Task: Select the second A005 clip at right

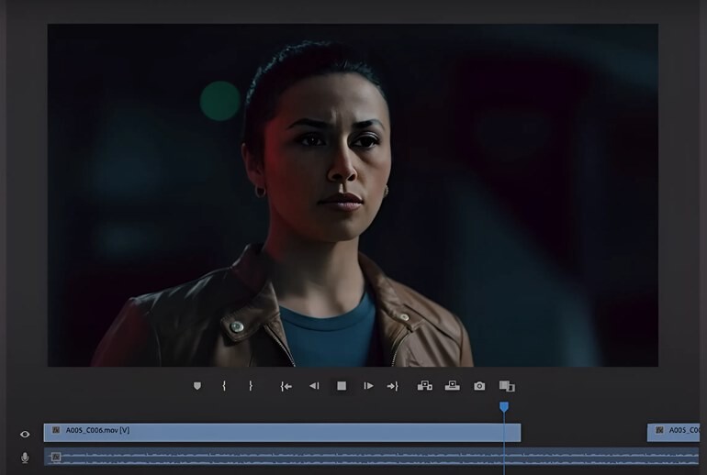Action: (676, 432)
